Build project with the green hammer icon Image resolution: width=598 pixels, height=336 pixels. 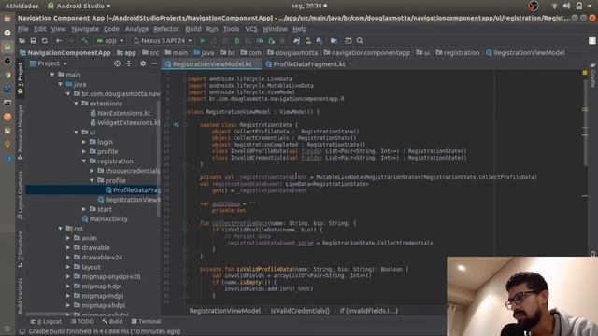coord(85,41)
